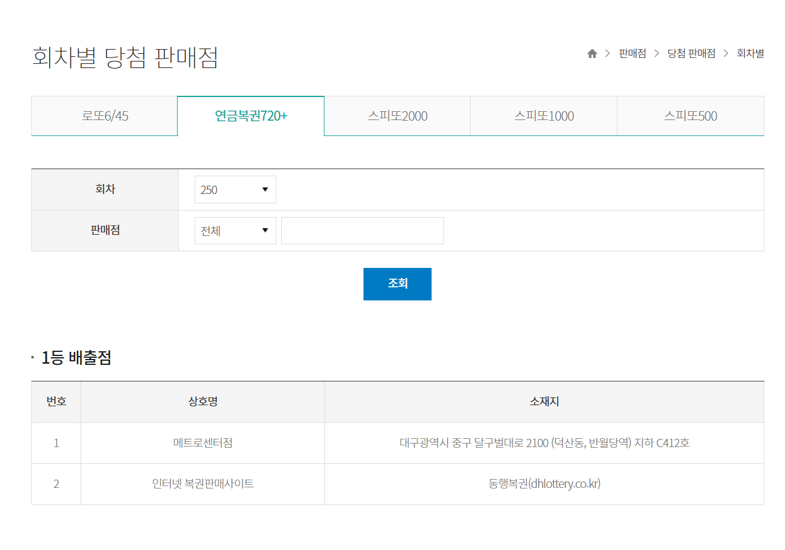Click the 회차 row label

coord(105,189)
